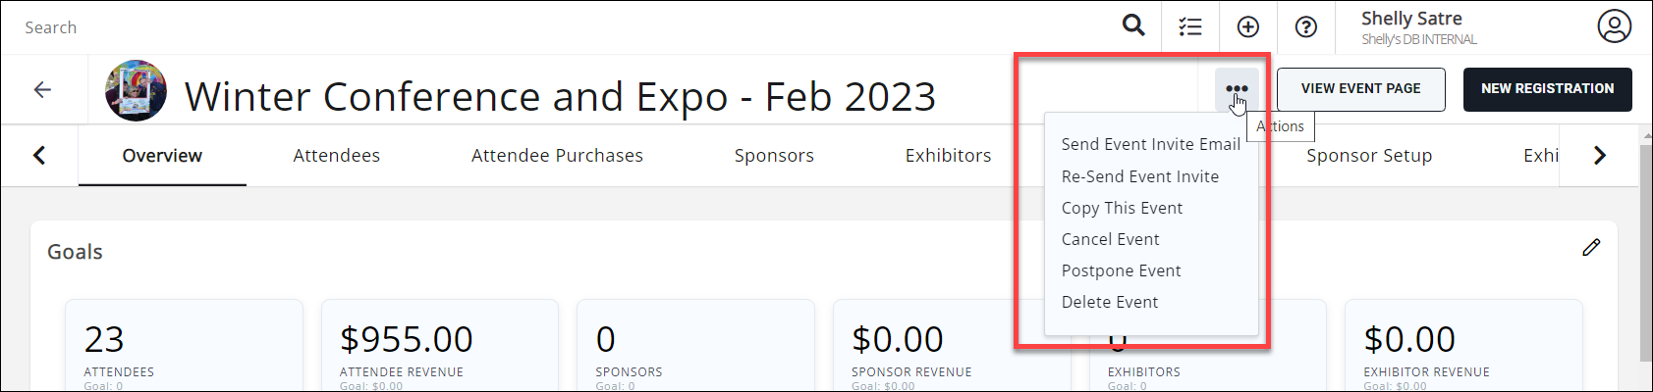Viewport: 1653px width, 392px height.
Task: Edit Goals with the pencil icon
Action: (x=1591, y=248)
